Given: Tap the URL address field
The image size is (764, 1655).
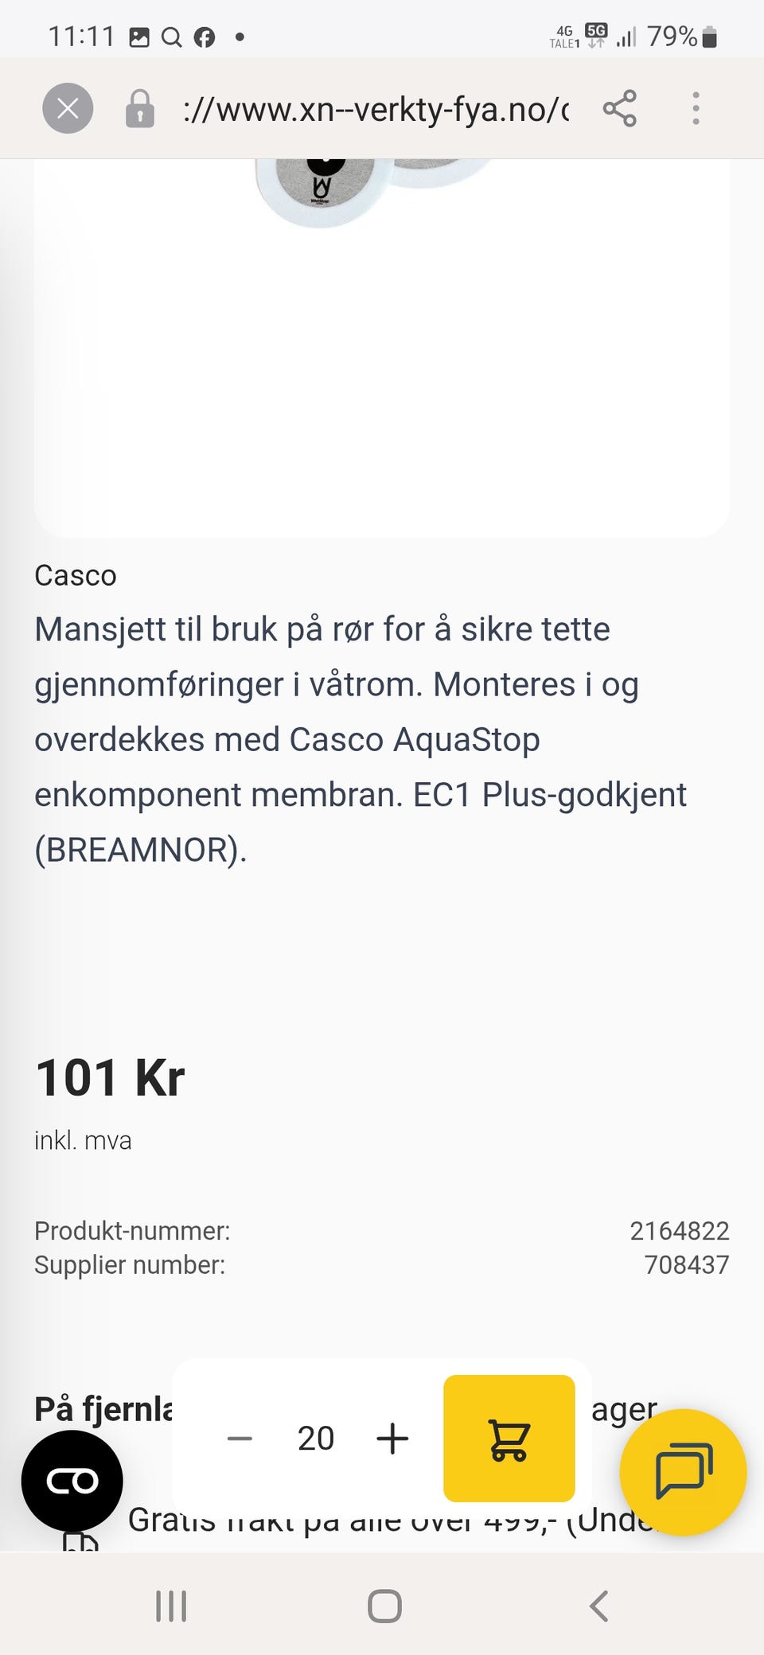Looking at the screenshot, I should point(376,108).
